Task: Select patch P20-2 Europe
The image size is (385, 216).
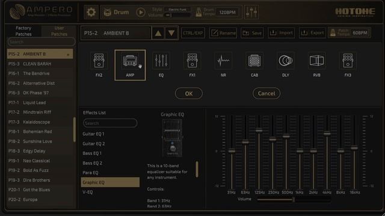Action: coord(40,199)
